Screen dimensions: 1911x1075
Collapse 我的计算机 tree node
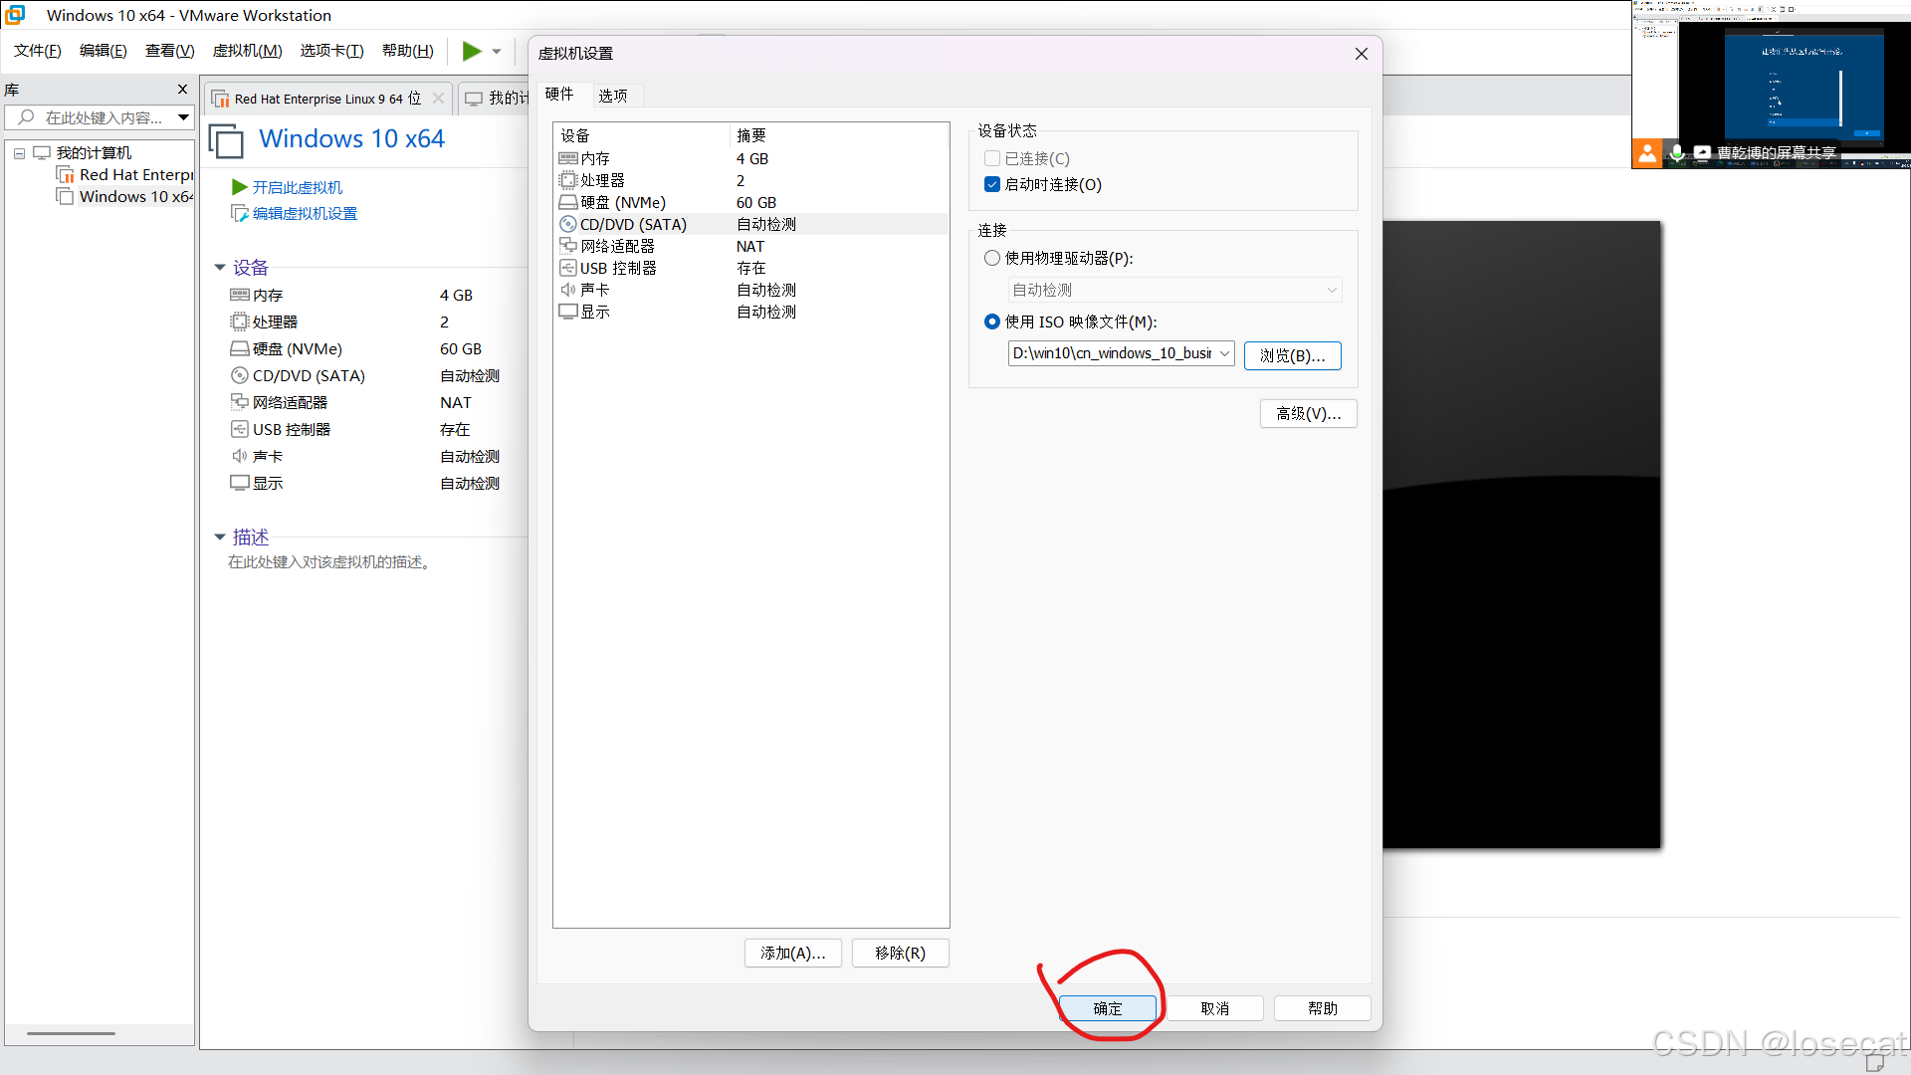pyautogui.click(x=19, y=153)
